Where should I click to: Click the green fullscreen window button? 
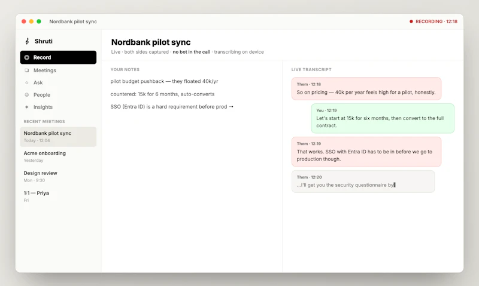coord(39,21)
